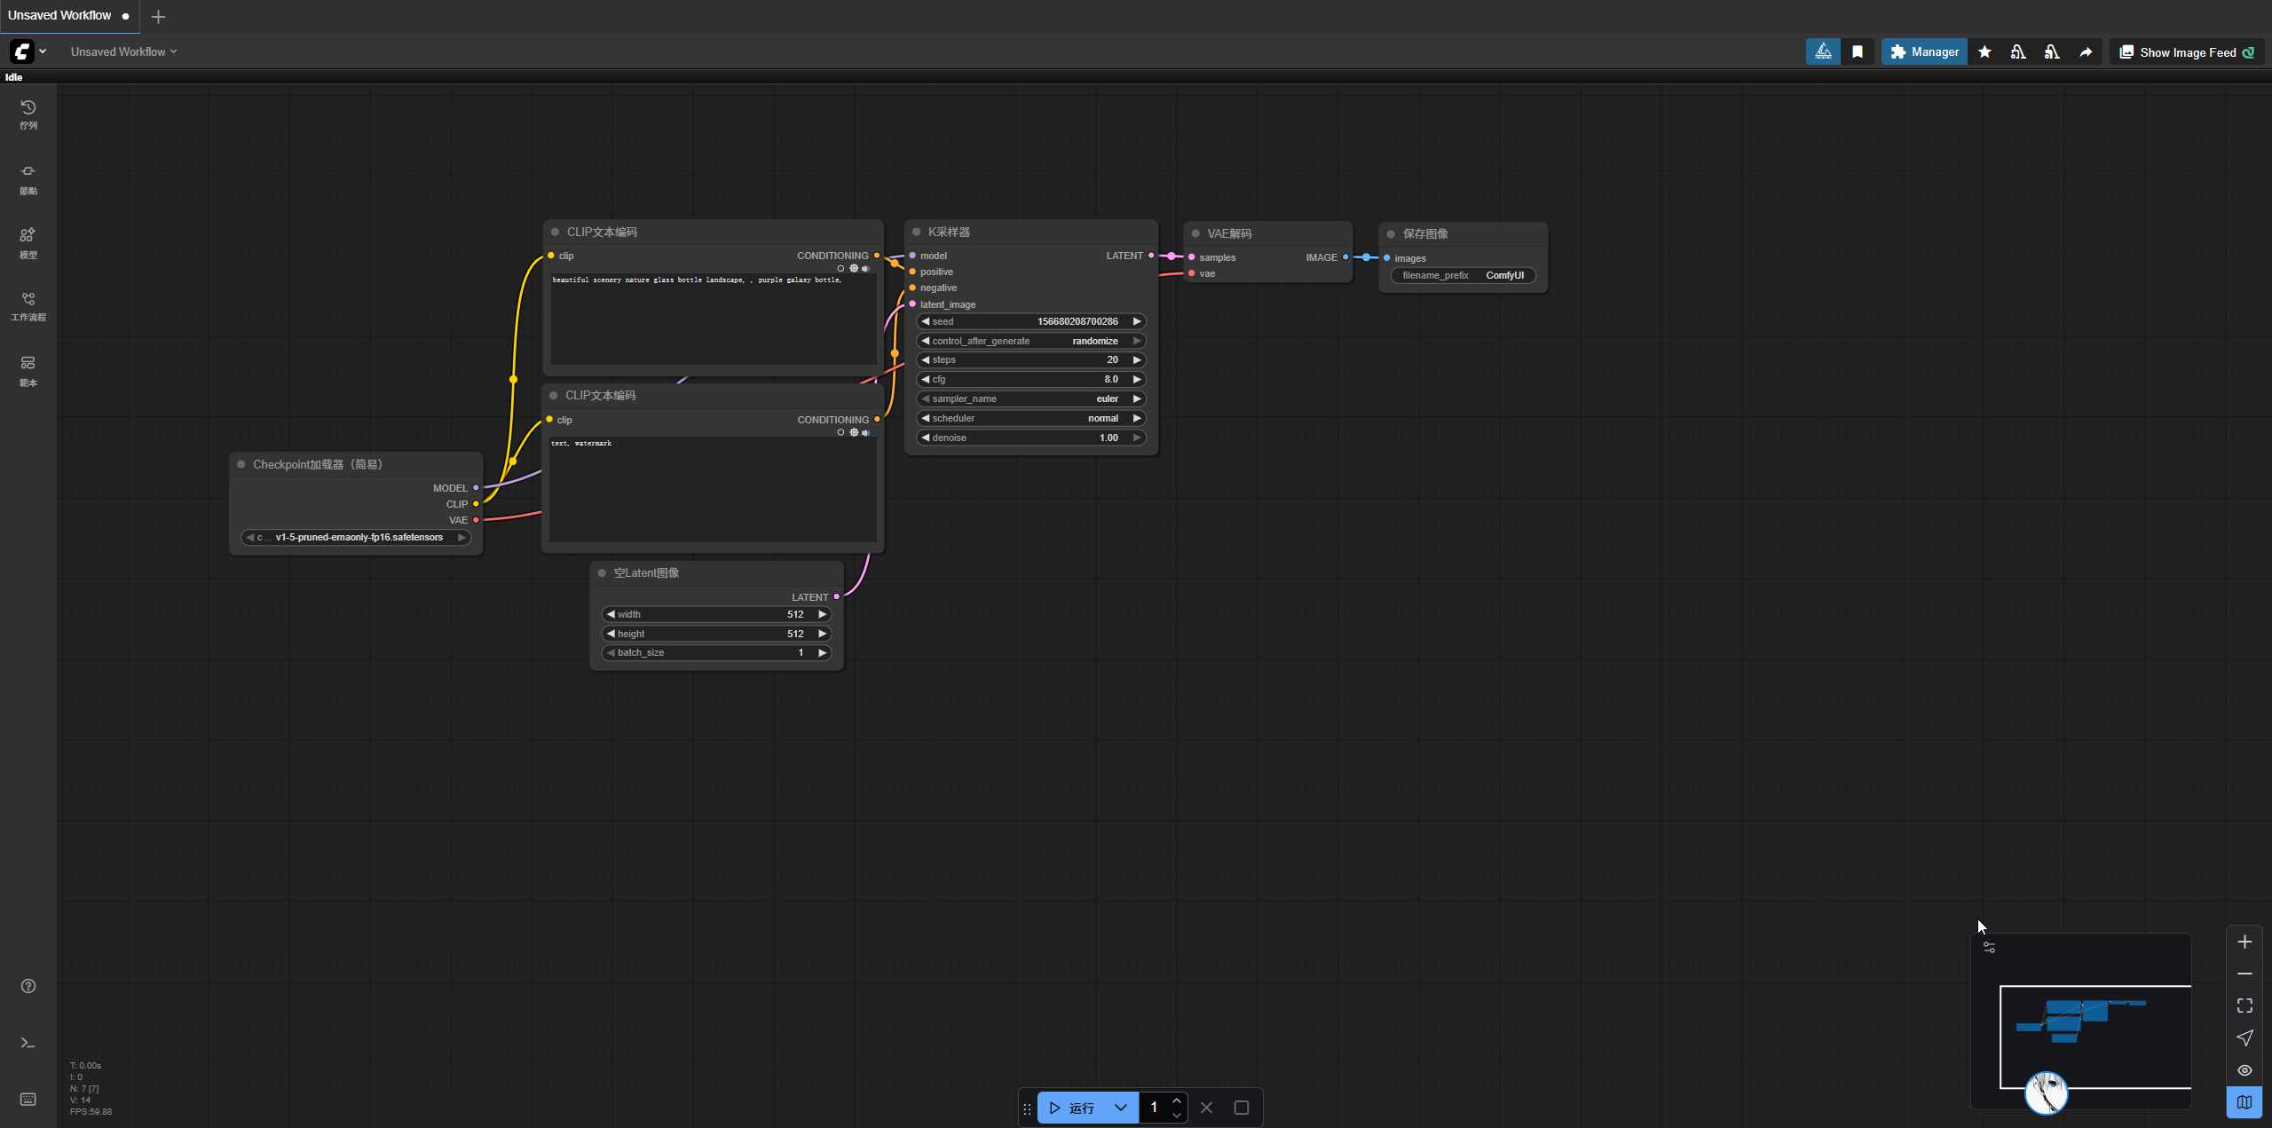Click the Manager button

click(1924, 52)
